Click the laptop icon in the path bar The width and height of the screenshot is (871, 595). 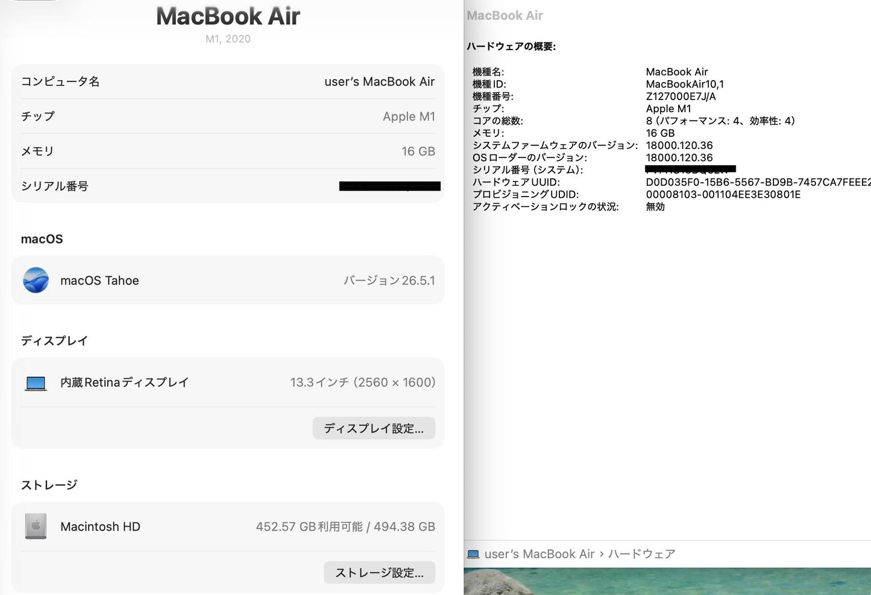coord(473,554)
